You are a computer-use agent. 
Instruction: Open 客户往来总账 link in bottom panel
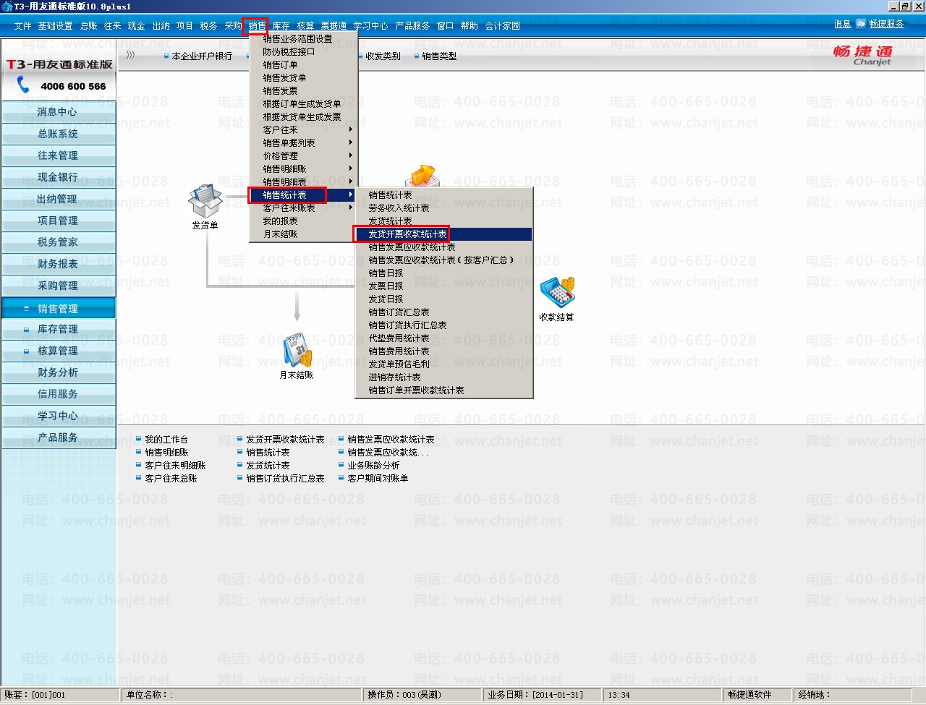coord(171,479)
